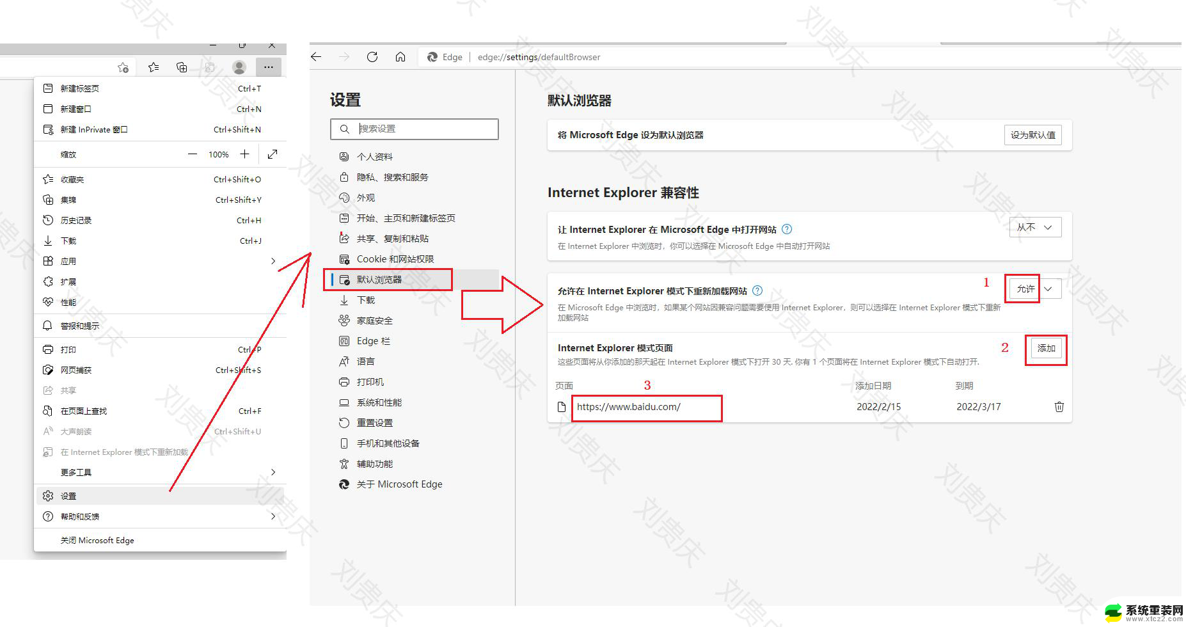
Task: Select 新建标签页 menu item
Action: (x=160, y=88)
